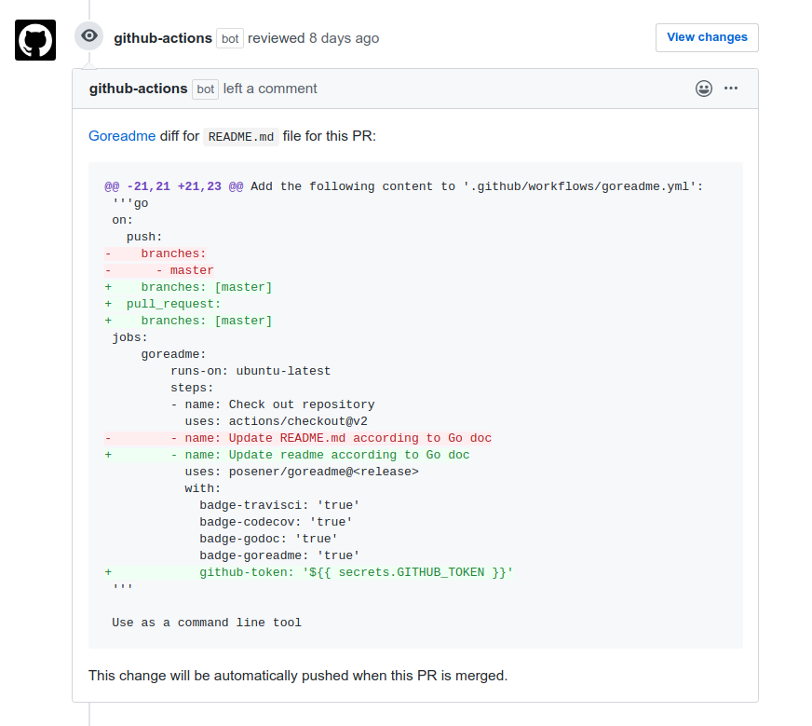Open the Goreadme link
This screenshot has height=726, width=812.
(x=122, y=136)
